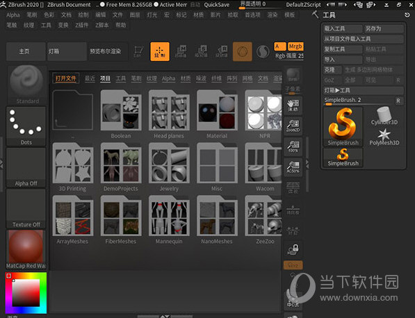The height and width of the screenshot is (318, 415).
Task: Expand the bottom tray divider arrows
Action: (x=165, y=317)
